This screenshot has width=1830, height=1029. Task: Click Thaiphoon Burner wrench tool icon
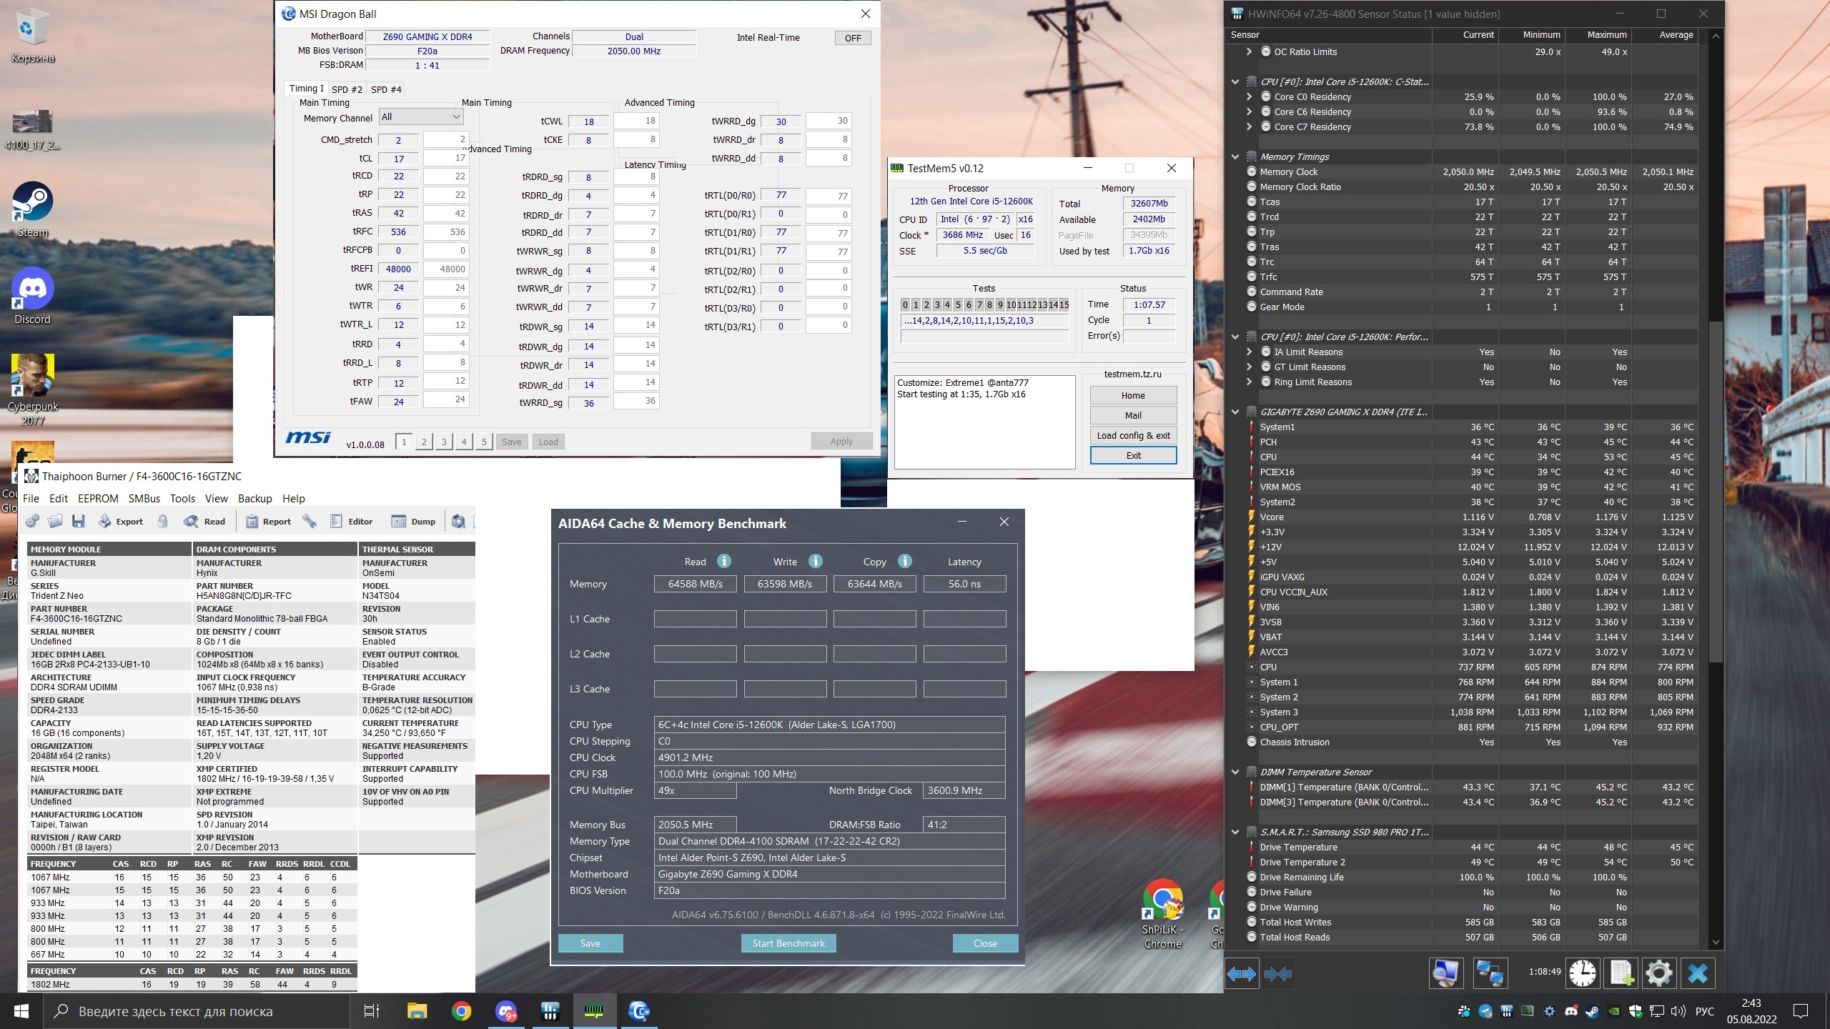pyautogui.click(x=310, y=522)
